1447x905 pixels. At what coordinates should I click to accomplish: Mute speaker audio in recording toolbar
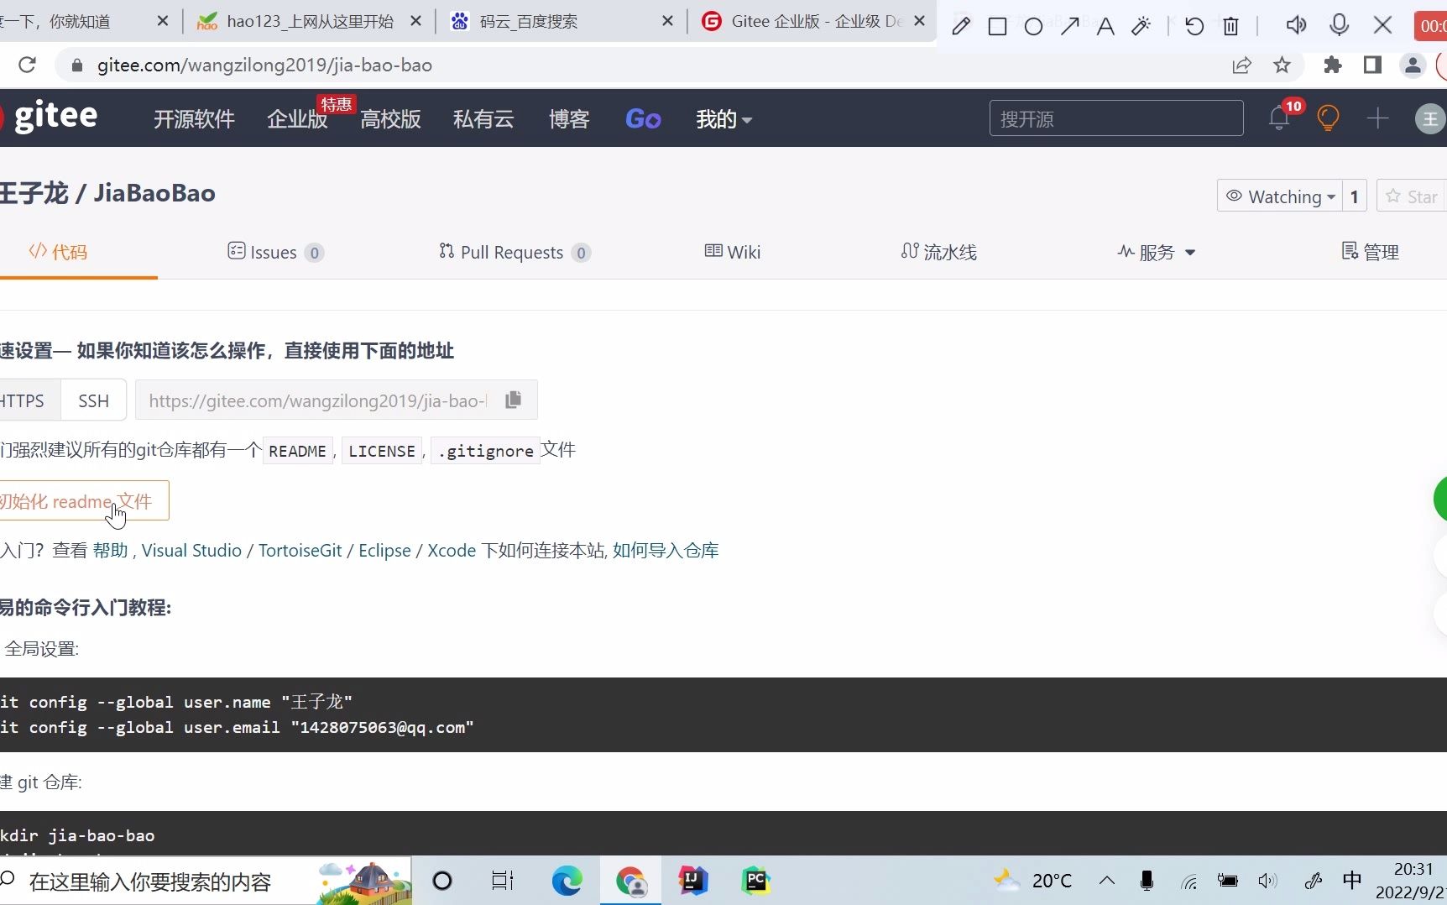pos(1295,25)
